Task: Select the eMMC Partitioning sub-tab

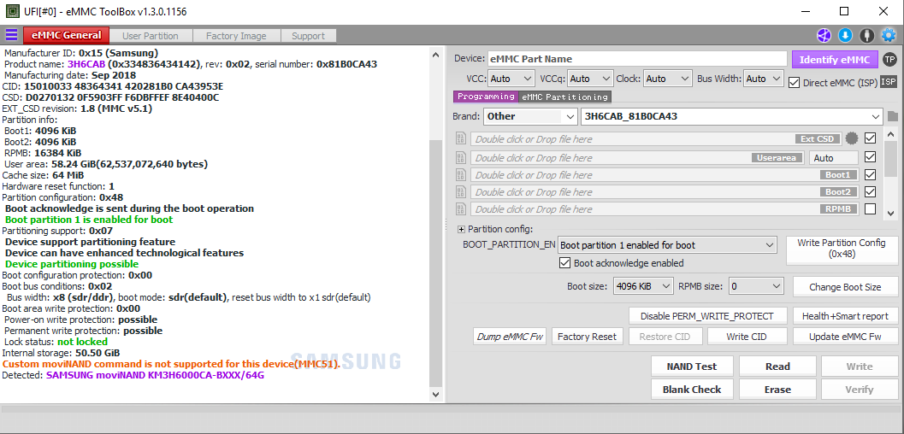Action: (565, 97)
